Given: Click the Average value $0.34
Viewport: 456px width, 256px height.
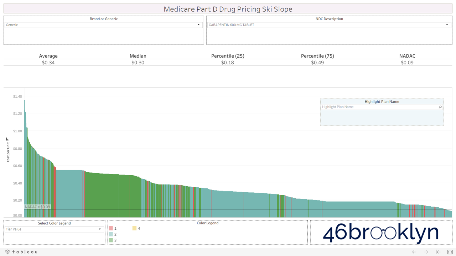Looking at the screenshot, I should (x=48, y=63).
